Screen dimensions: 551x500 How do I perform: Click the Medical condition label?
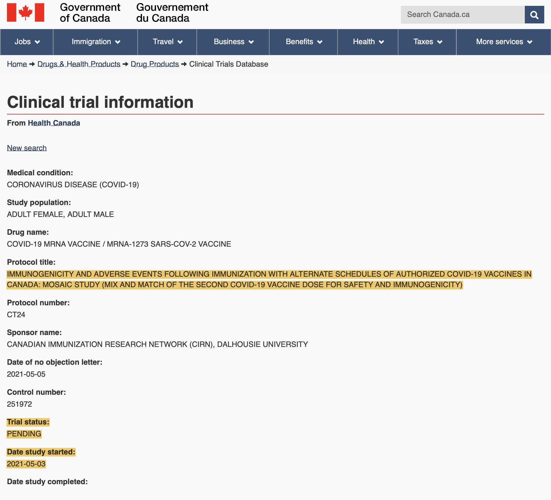(x=40, y=173)
